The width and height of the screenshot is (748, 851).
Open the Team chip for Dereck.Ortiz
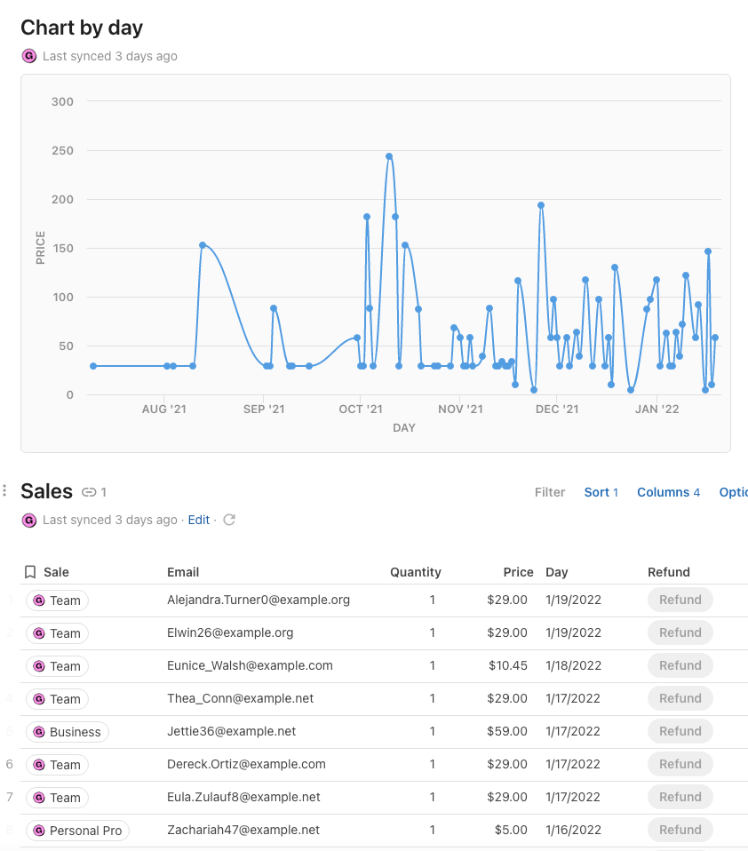58,765
